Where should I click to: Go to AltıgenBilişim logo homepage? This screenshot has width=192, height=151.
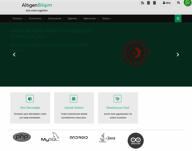tap(37, 5)
